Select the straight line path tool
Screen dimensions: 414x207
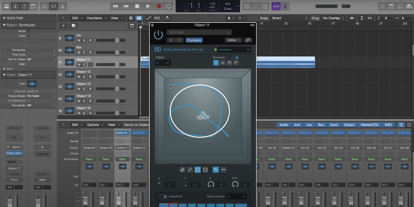(x=190, y=170)
